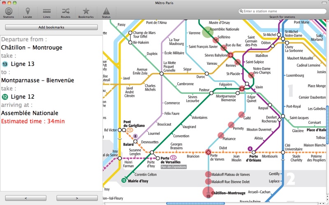Click the Balard station circle

point(135,141)
